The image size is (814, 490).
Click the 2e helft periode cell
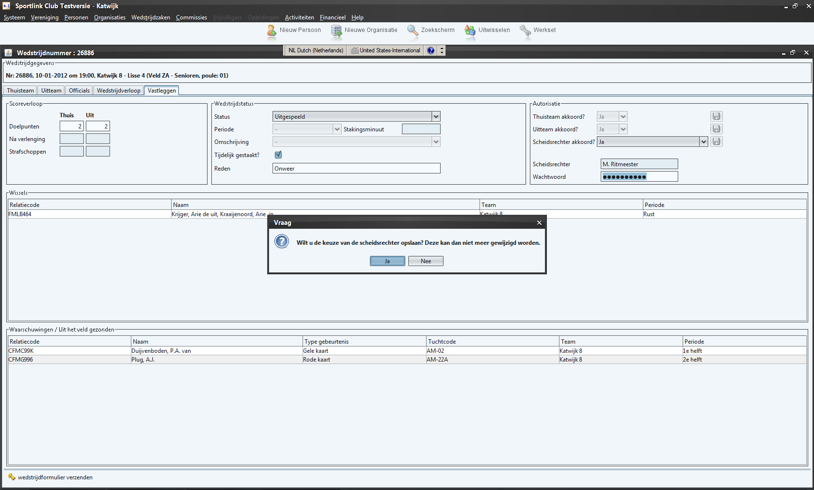tap(744, 360)
